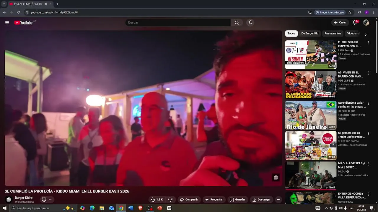Click the Compartir button
This screenshot has width=378, height=212.
pos(189,200)
